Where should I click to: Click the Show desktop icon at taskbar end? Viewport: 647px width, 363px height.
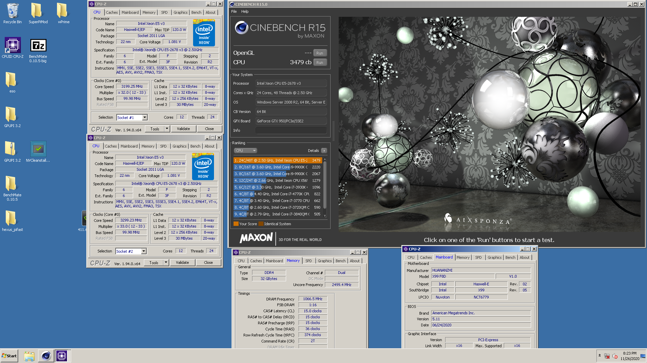[x=643, y=356]
